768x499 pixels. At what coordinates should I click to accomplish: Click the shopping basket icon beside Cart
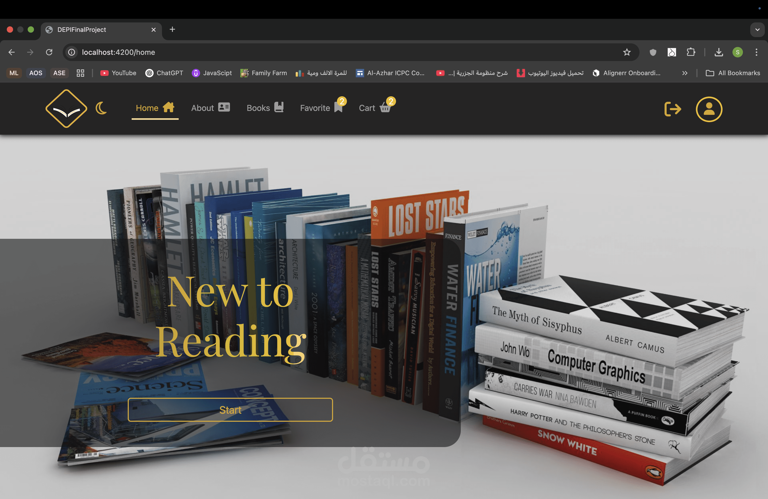[x=385, y=107]
